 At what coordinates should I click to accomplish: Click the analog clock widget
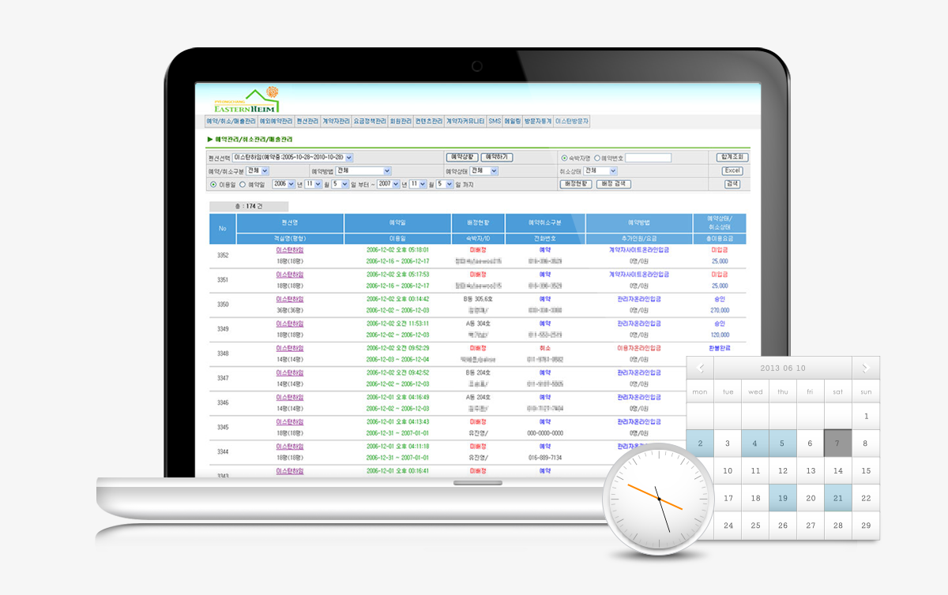point(658,499)
